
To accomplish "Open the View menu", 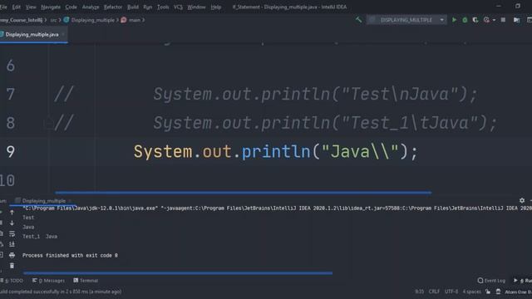I will [31, 7].
